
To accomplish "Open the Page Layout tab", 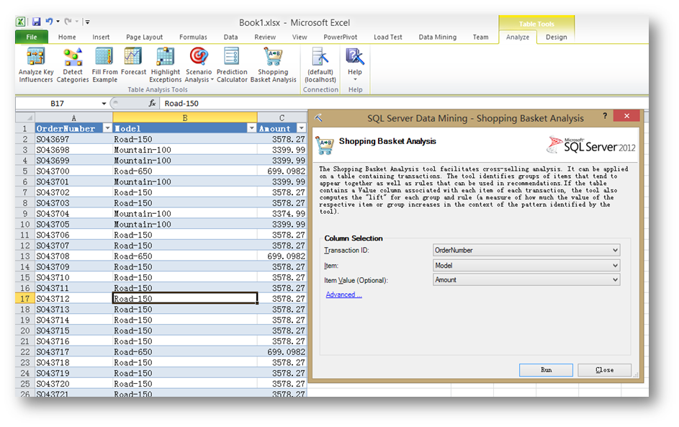I will 144,37.
